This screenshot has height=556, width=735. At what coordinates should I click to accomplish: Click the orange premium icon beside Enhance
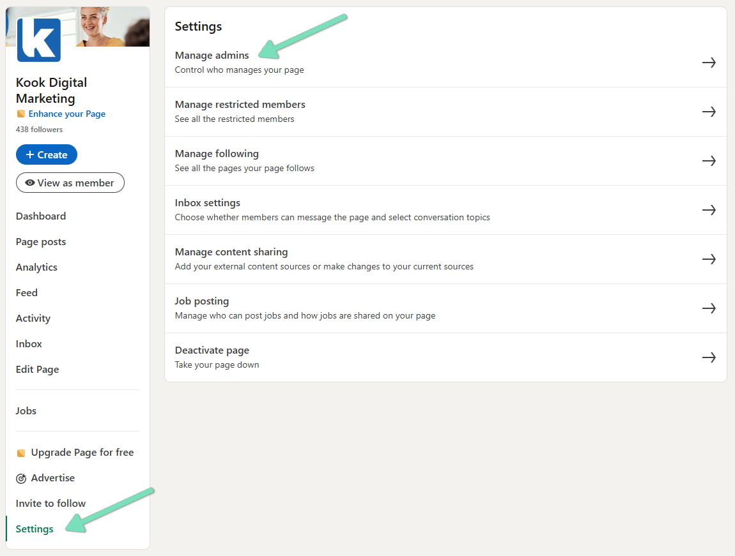click(20, 114)
